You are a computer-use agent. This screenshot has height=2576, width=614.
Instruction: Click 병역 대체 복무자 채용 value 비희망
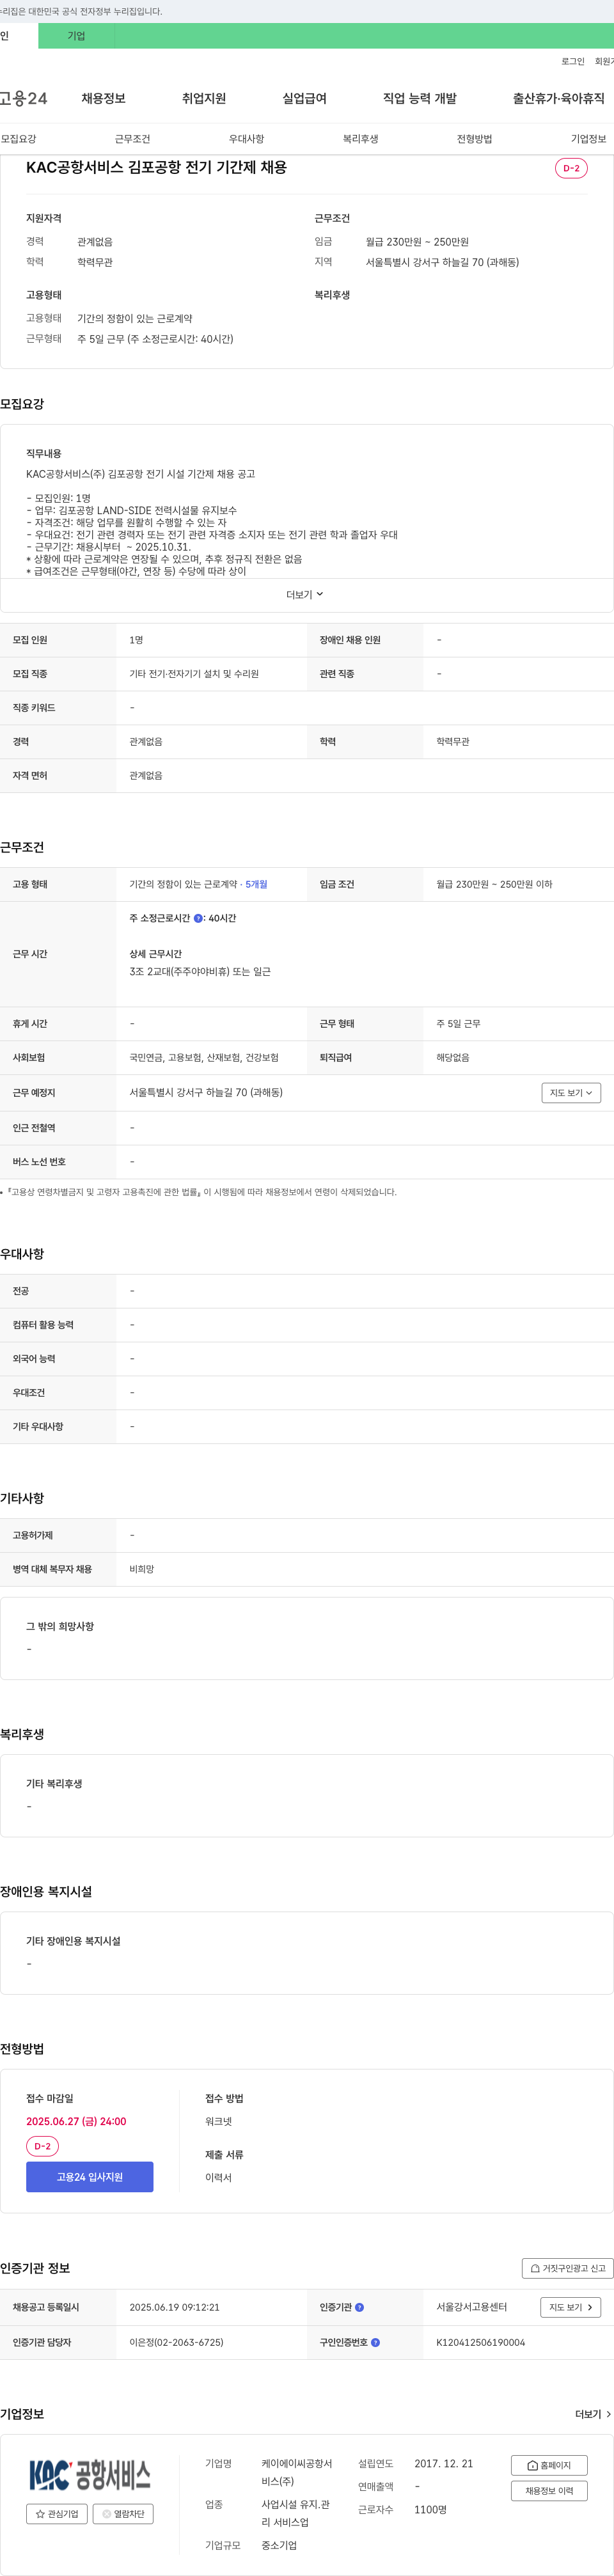point(142,1569)
